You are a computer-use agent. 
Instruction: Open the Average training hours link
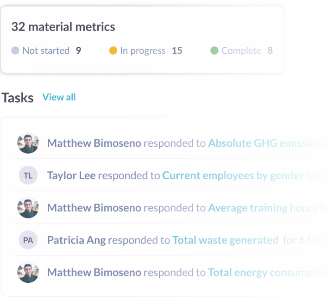pos(263,208)
